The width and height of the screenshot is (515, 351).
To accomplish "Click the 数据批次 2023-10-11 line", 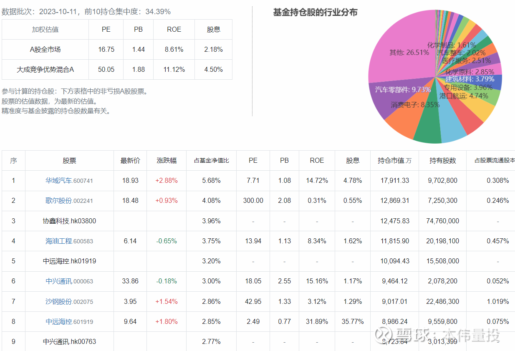I will coord(86,12).
